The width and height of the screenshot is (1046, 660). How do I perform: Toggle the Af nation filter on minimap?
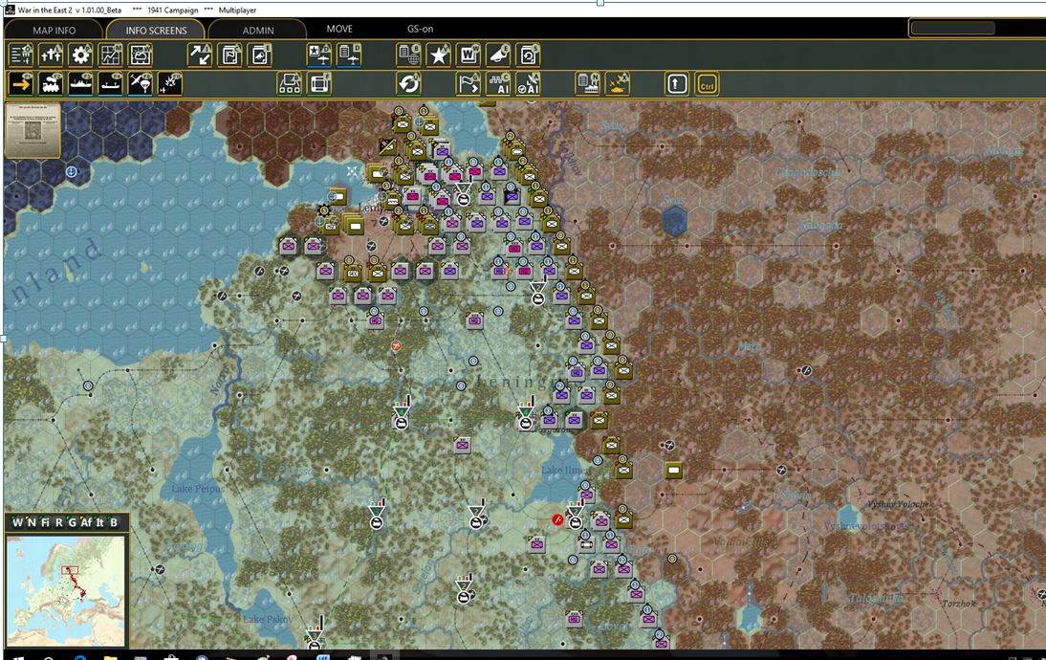coord(86,522)
